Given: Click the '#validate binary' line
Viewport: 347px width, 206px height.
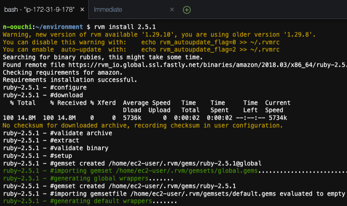Looking at the screenshot, I should [x=56, y=148].
